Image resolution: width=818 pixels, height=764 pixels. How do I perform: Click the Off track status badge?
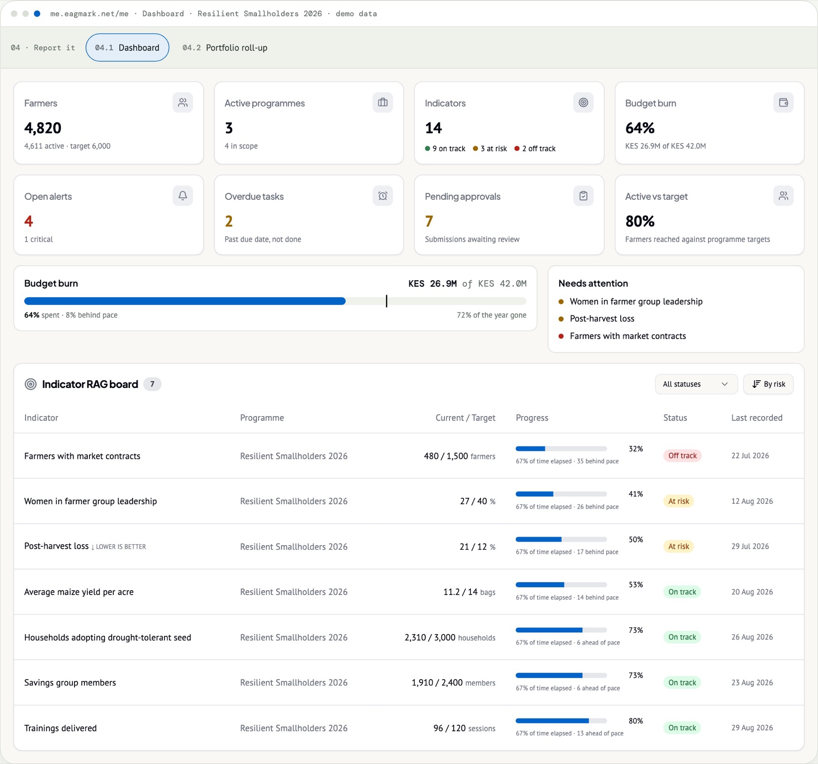[682, 456]
